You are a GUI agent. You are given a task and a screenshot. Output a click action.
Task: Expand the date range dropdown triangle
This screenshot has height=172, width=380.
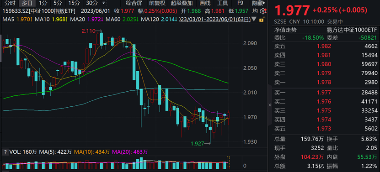(x=254, y=19)
